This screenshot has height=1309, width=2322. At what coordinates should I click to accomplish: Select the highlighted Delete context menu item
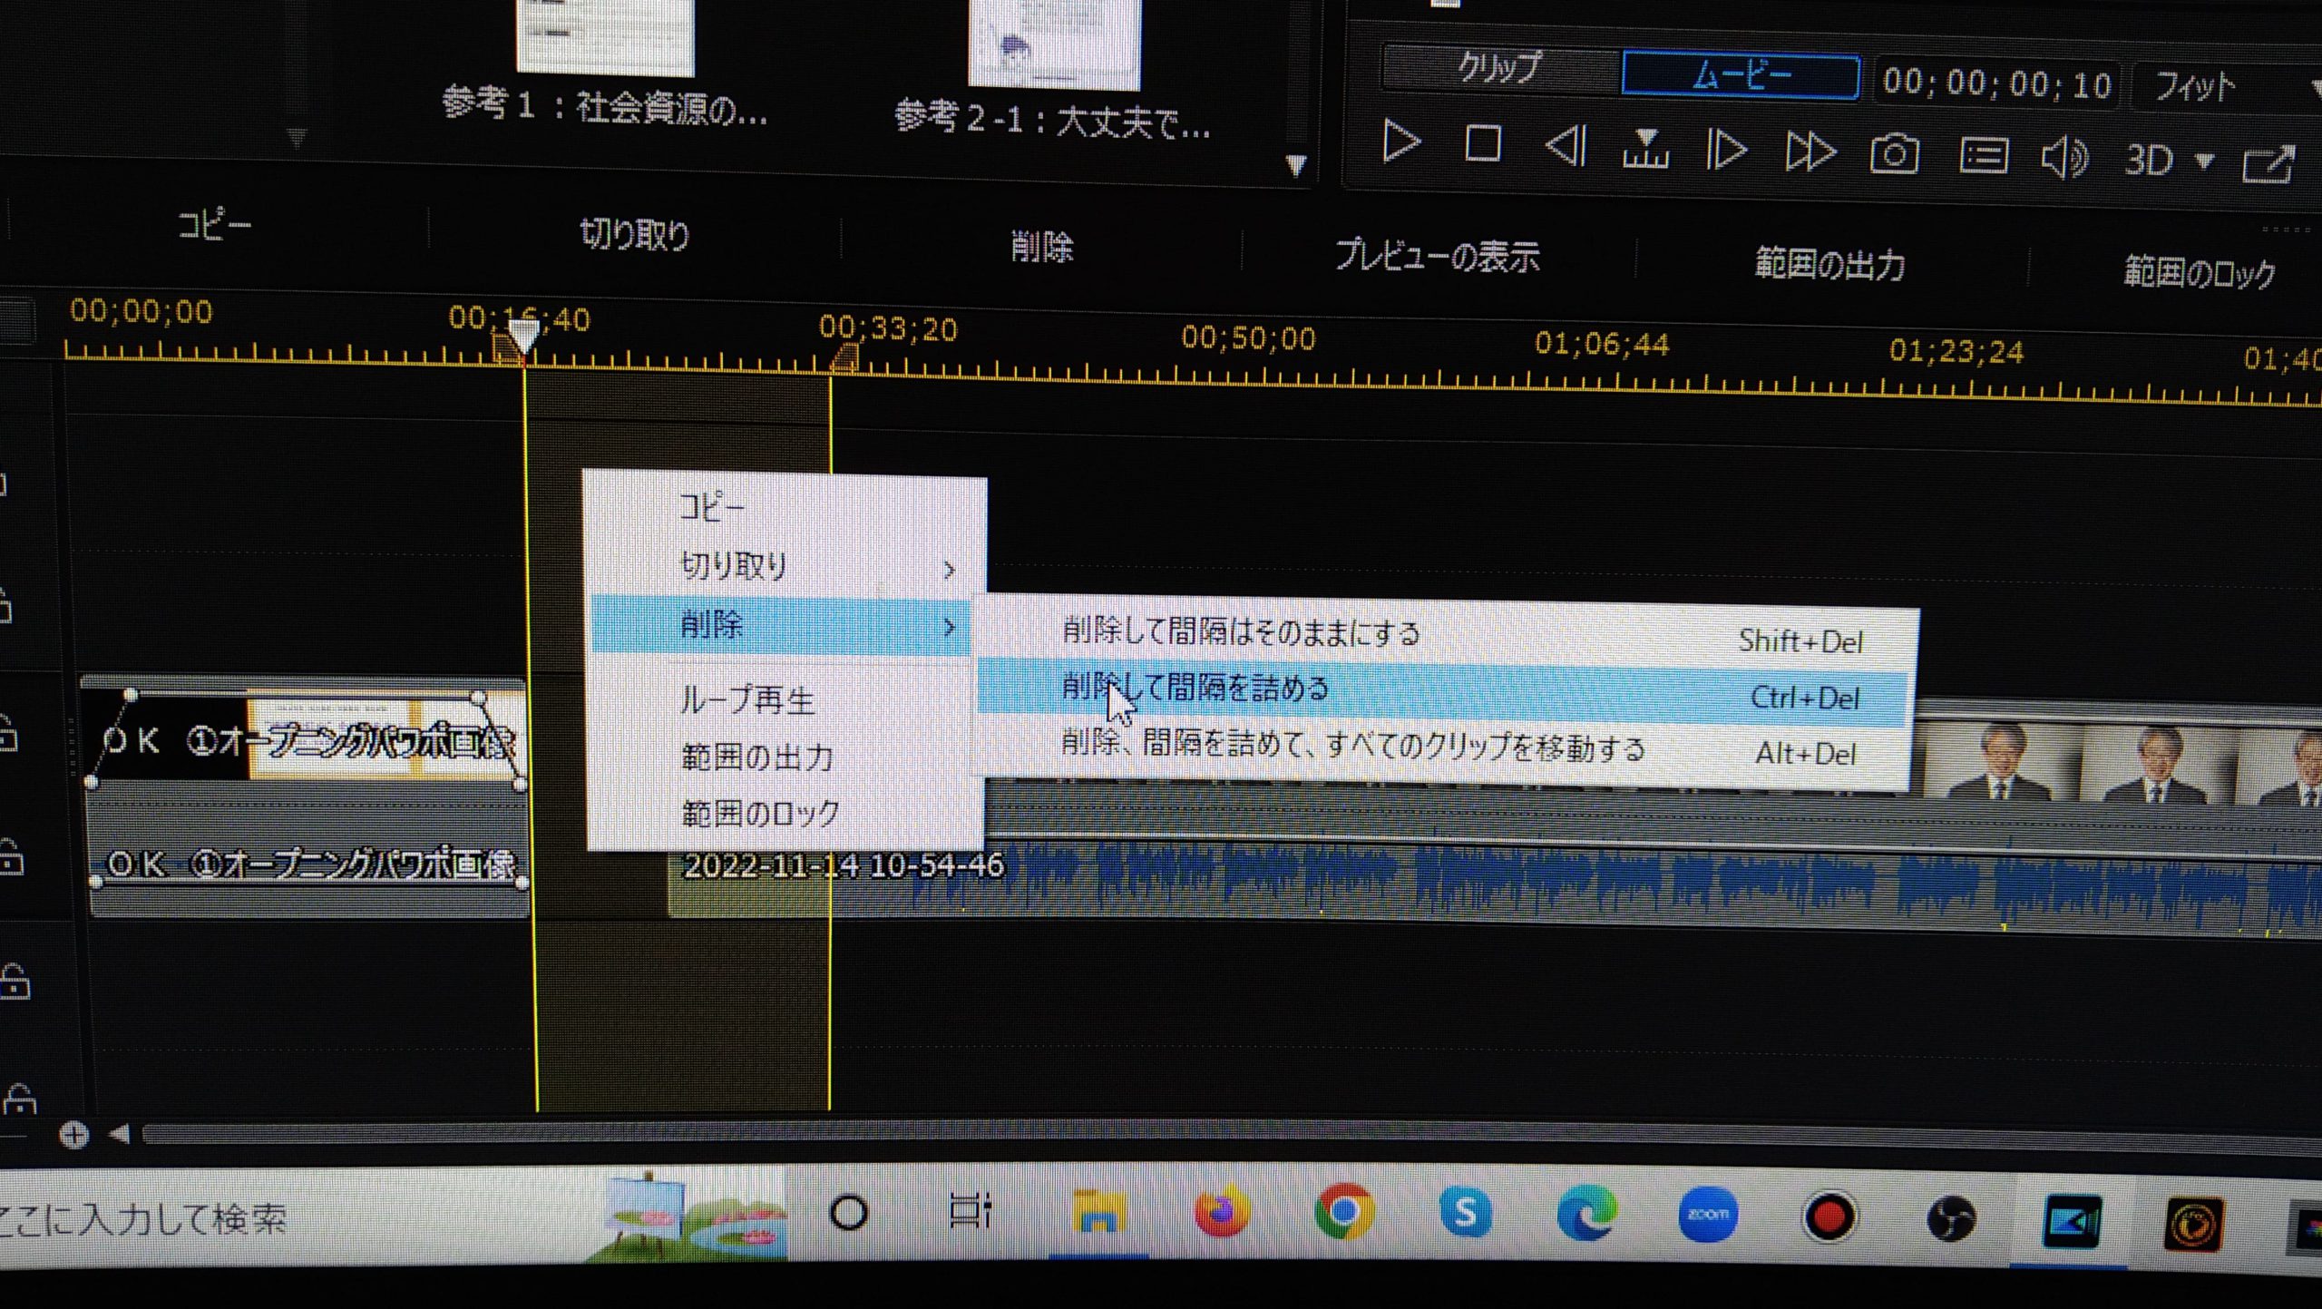[782, 624]
